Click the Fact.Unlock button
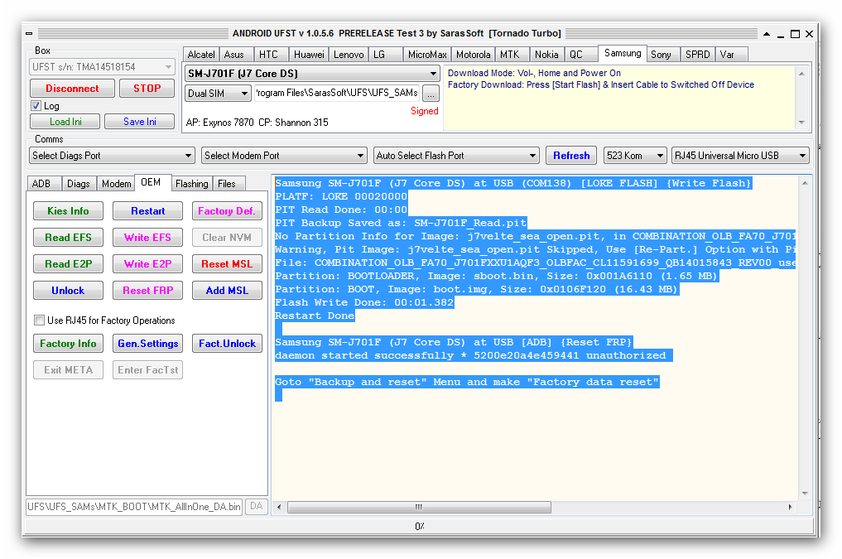Image resolution: width=842 pixels, height=559 pixels. click(x=227, y=343)
